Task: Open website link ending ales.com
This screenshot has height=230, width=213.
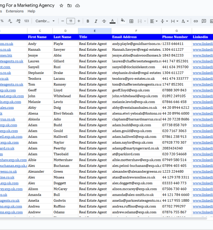Action: pyautogui.click(x=7, y=108)
